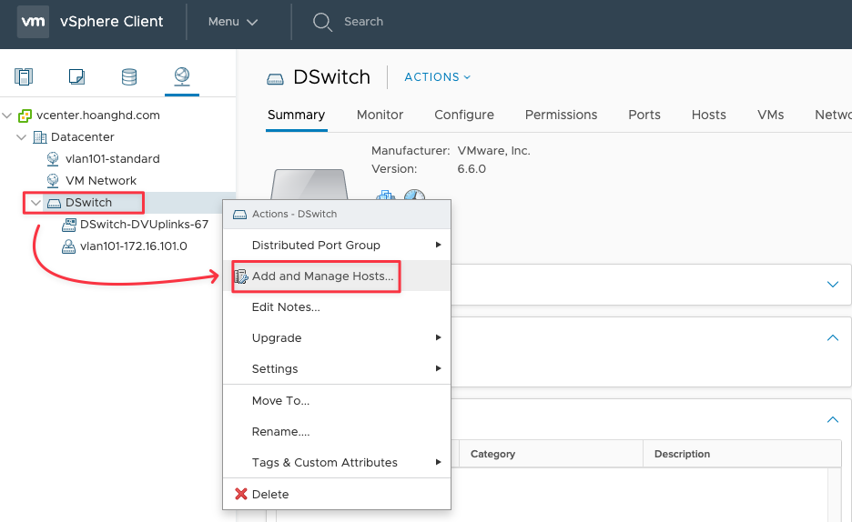Choose Tags & Custom Attributes entry

tap(337, 463)
